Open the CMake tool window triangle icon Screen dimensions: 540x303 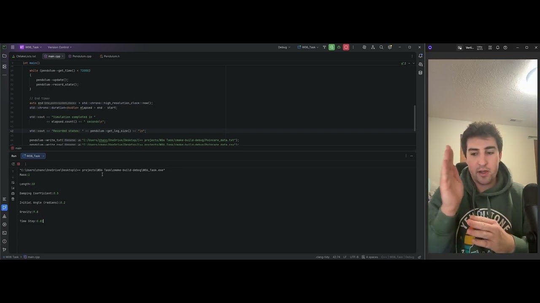click(4, 216)
